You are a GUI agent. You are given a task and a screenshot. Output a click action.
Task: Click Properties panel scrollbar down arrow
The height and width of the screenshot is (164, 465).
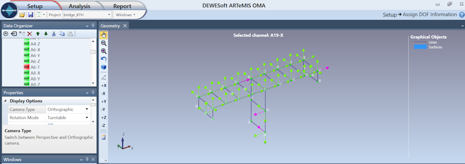tap(93, 122)
